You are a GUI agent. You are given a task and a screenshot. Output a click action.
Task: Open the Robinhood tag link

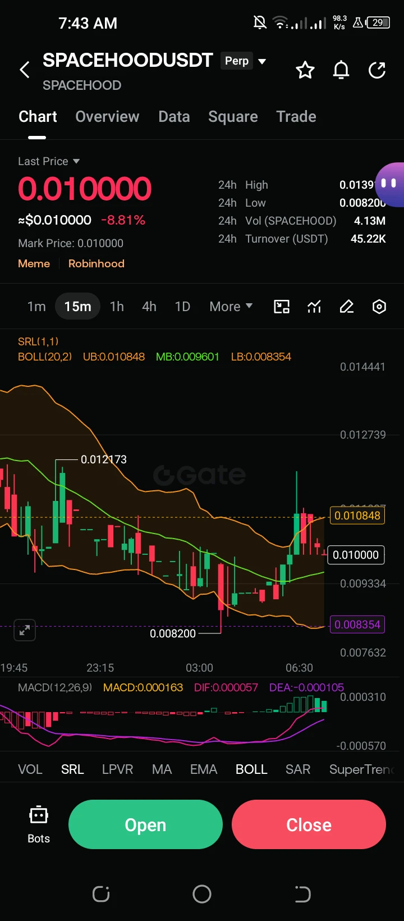[x=97, y=263]
